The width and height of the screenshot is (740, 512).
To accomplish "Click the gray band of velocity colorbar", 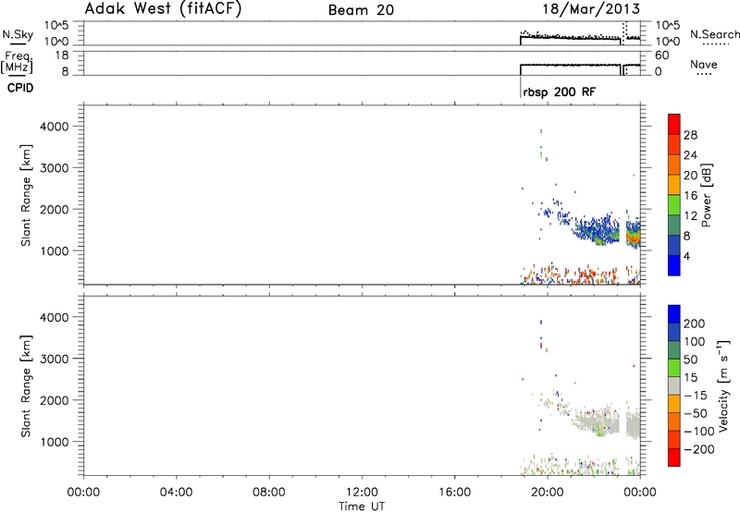I will tap(674, 385).
